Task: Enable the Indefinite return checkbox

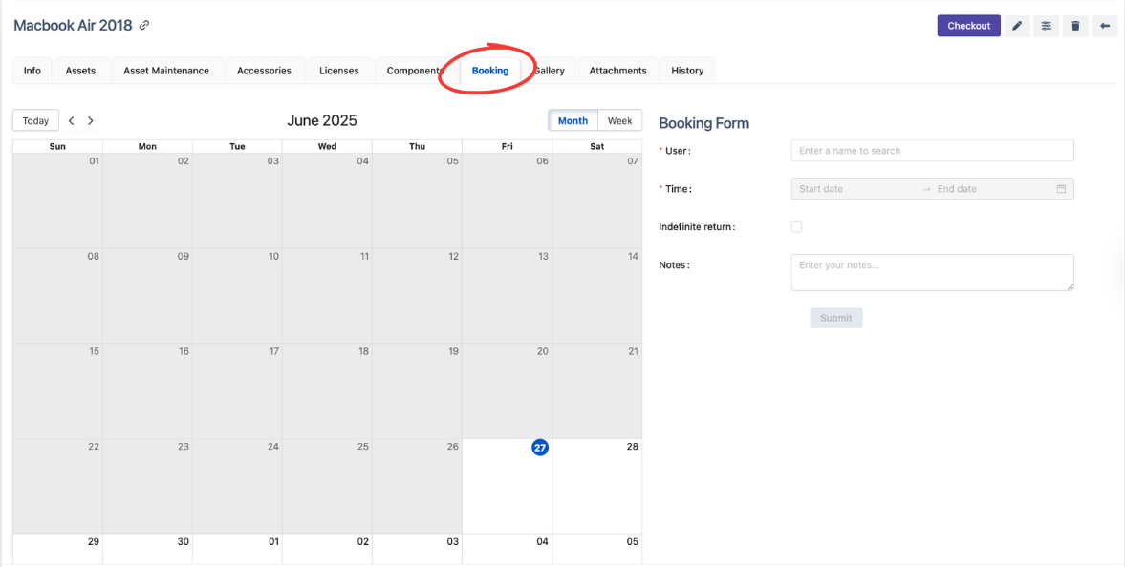Action: tap(796, 227)
